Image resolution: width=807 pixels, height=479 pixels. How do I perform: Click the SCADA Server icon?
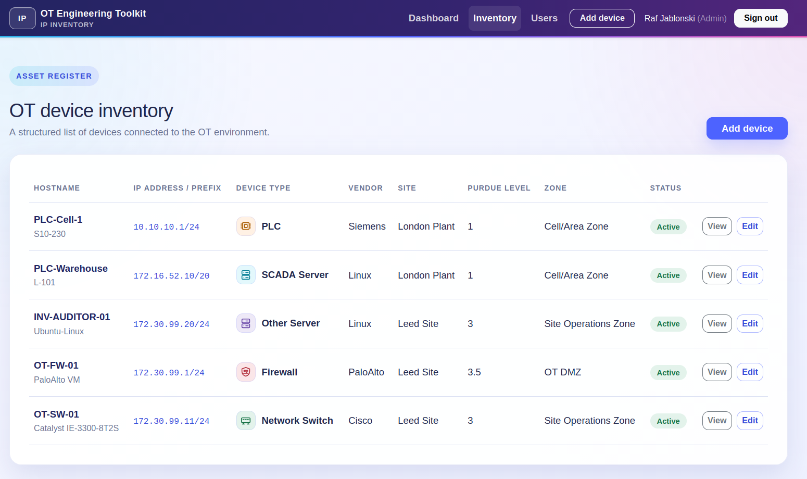(x=246, y=275)
